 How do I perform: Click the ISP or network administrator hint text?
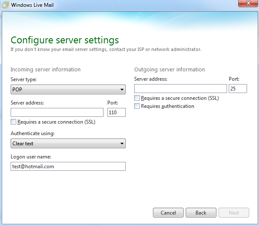[106, 49]
